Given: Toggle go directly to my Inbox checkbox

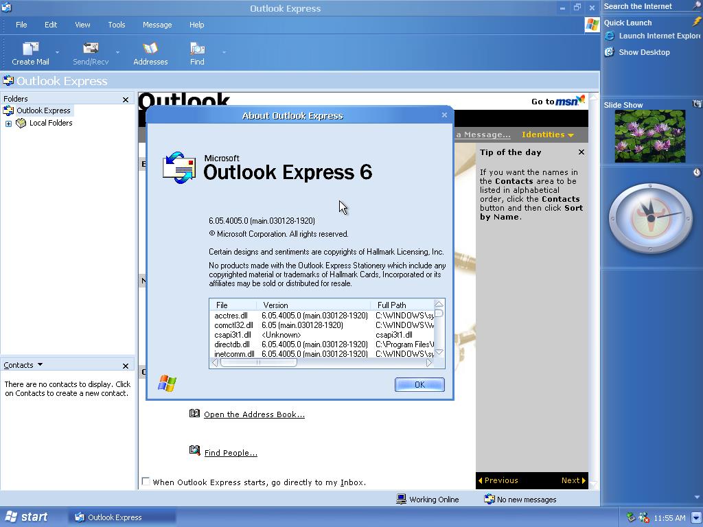Looking at the screenshot, I should pos(146,481).
